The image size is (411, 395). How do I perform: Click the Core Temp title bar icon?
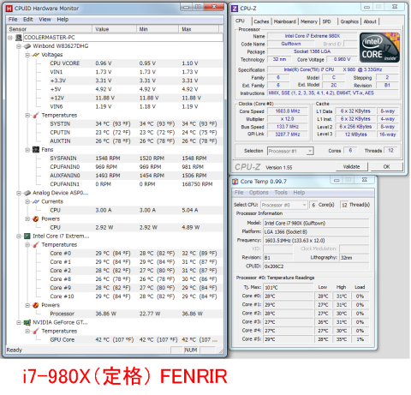click(x=235, y=182)
